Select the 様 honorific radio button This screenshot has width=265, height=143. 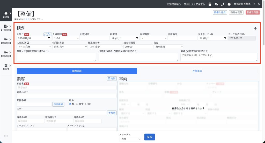pos(70,104)
